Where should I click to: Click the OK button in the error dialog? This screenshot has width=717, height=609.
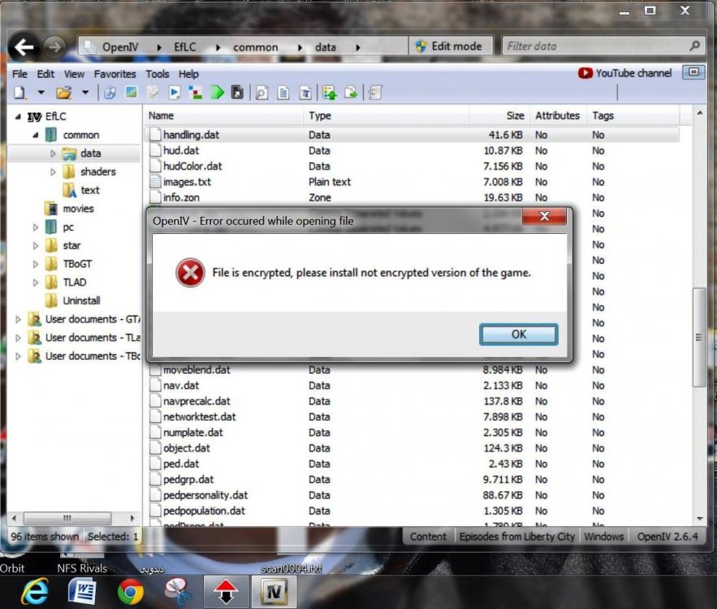(x=519, y=335)
